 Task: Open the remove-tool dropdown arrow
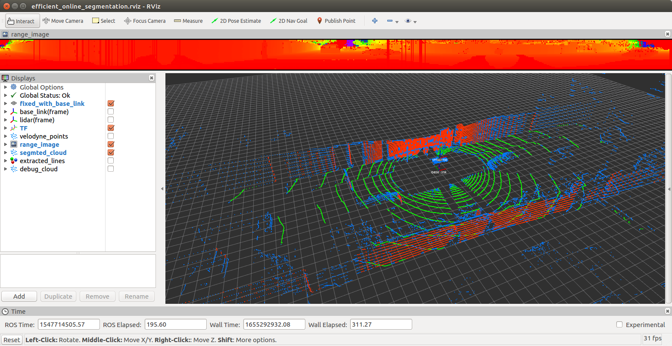pos(397,22)
